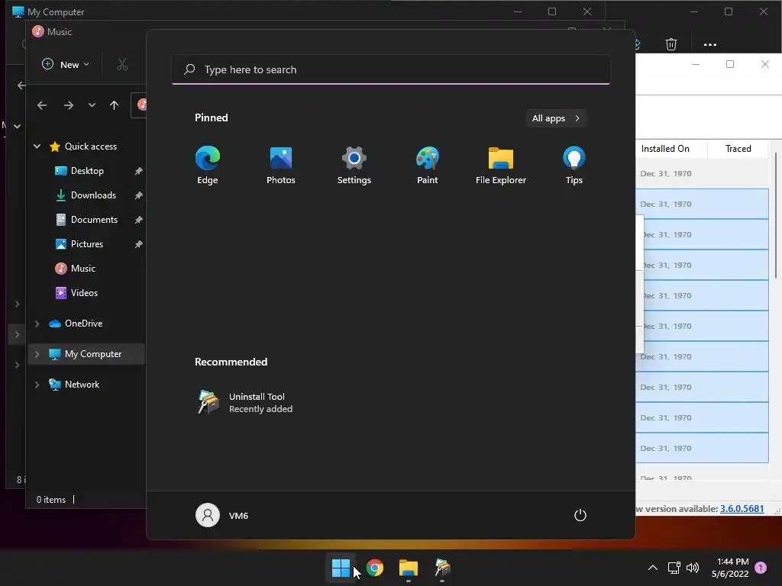This screenshot has width=782, height=586.
Task: Click the Windows Start button on taskbar
Action: [341, 568]
